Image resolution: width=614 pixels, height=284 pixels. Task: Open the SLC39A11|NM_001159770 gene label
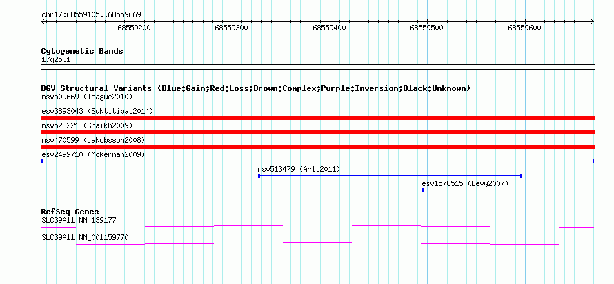click(85, 237)
